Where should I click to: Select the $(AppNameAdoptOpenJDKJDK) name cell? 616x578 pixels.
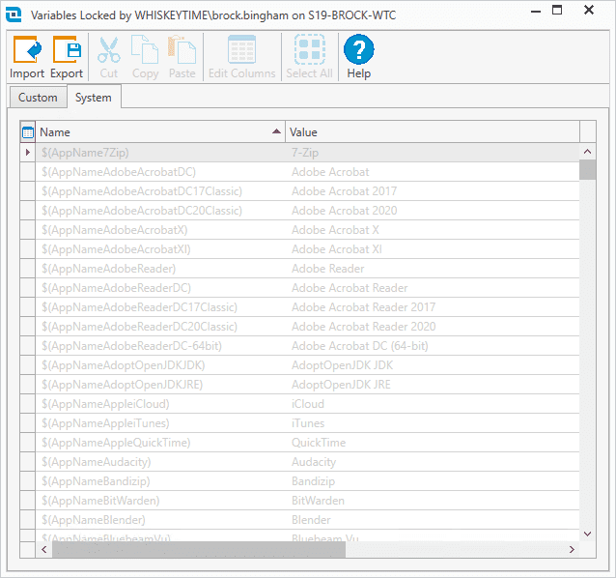pyautogui.click(x=160, y=365)
